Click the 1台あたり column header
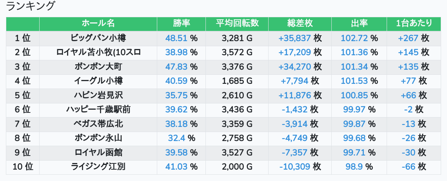This screenshot has width=447, height=181. coord(414,24)
